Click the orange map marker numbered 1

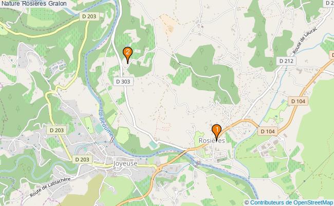coord(217,133)
